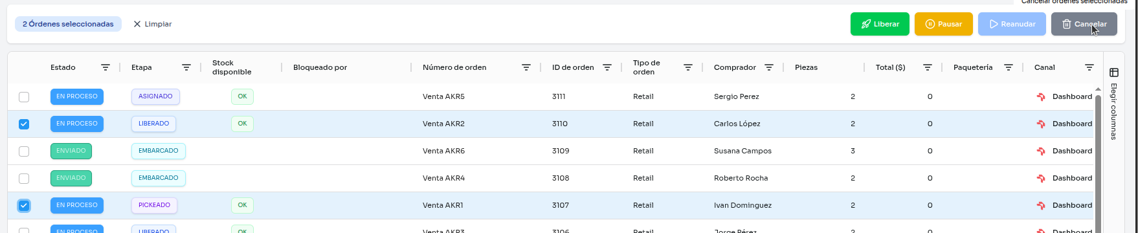Select the Venta AKR6 order checkbox

pos(24,151)
